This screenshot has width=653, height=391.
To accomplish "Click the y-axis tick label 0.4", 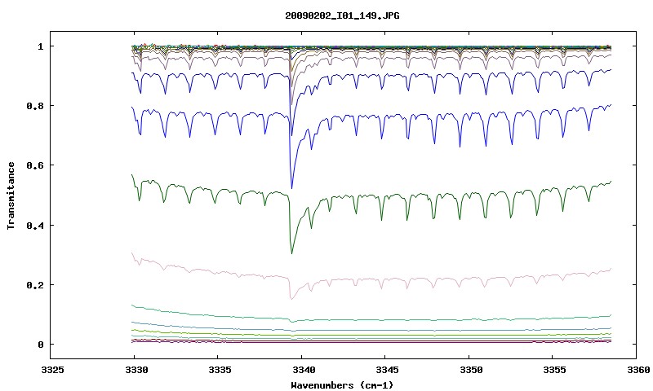I will pos(34,225).
